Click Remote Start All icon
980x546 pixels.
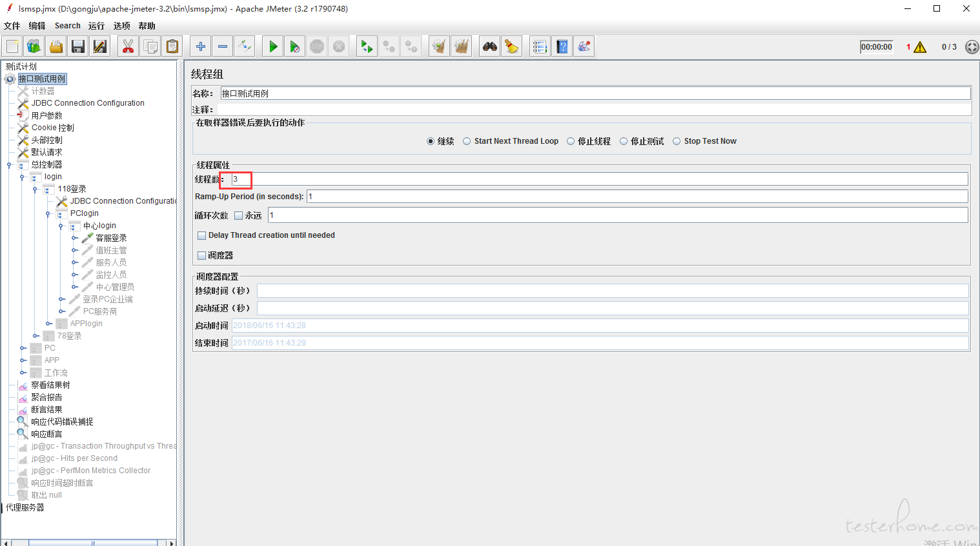coord(367,46)
